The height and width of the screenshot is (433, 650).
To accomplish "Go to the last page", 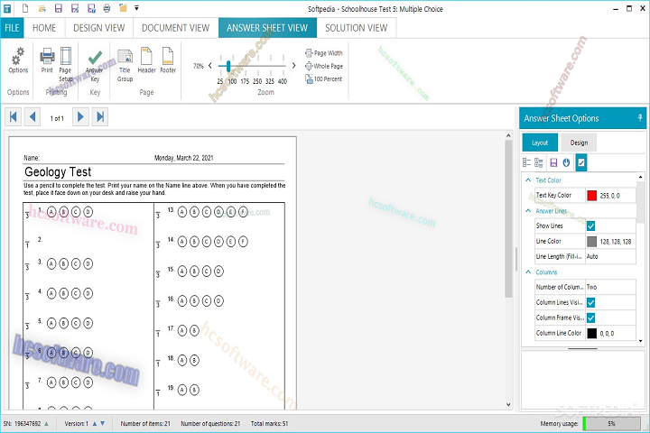I will point(100,117).
